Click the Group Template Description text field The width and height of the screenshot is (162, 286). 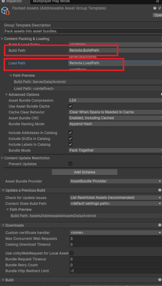click(83, 31)
